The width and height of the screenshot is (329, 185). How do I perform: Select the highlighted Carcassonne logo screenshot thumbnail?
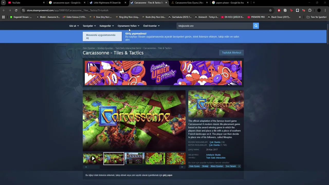click(114, 159)
